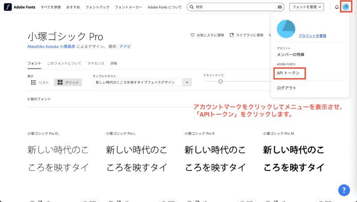
Task: Open the アドビ foundry link
Action: coord(125,46)
